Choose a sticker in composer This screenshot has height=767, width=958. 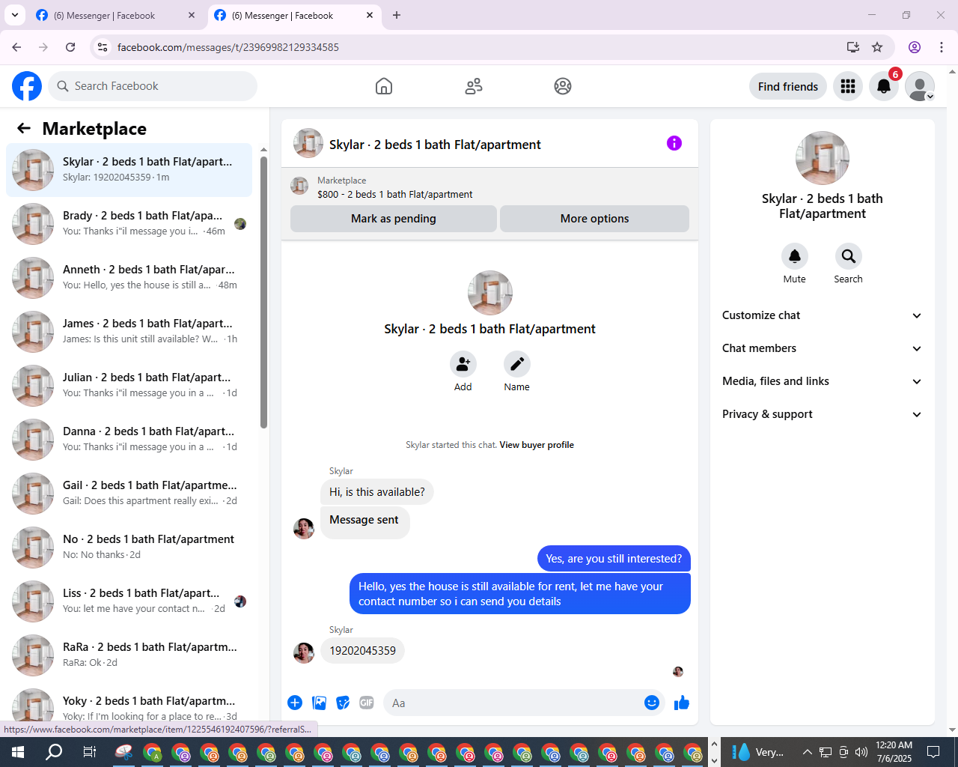[x=344, y=703]
